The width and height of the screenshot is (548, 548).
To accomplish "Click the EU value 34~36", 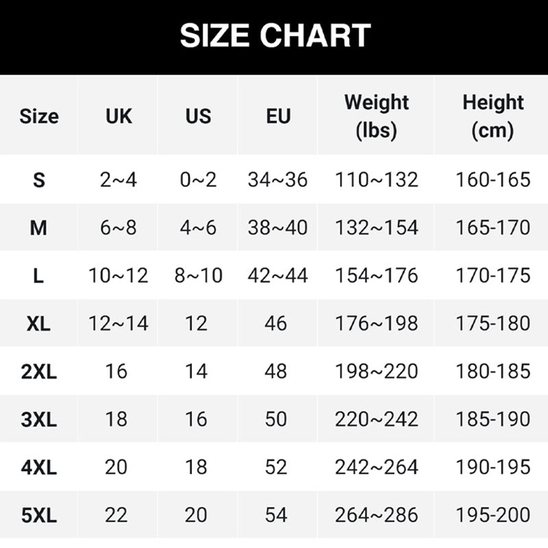I will click(277, 180).
